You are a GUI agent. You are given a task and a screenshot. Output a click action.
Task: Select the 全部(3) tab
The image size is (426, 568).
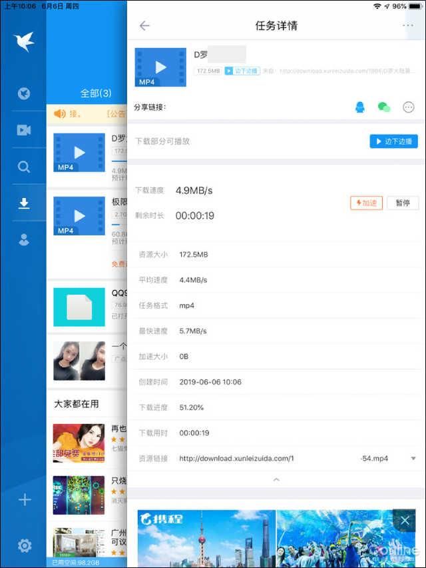(96, 93)
